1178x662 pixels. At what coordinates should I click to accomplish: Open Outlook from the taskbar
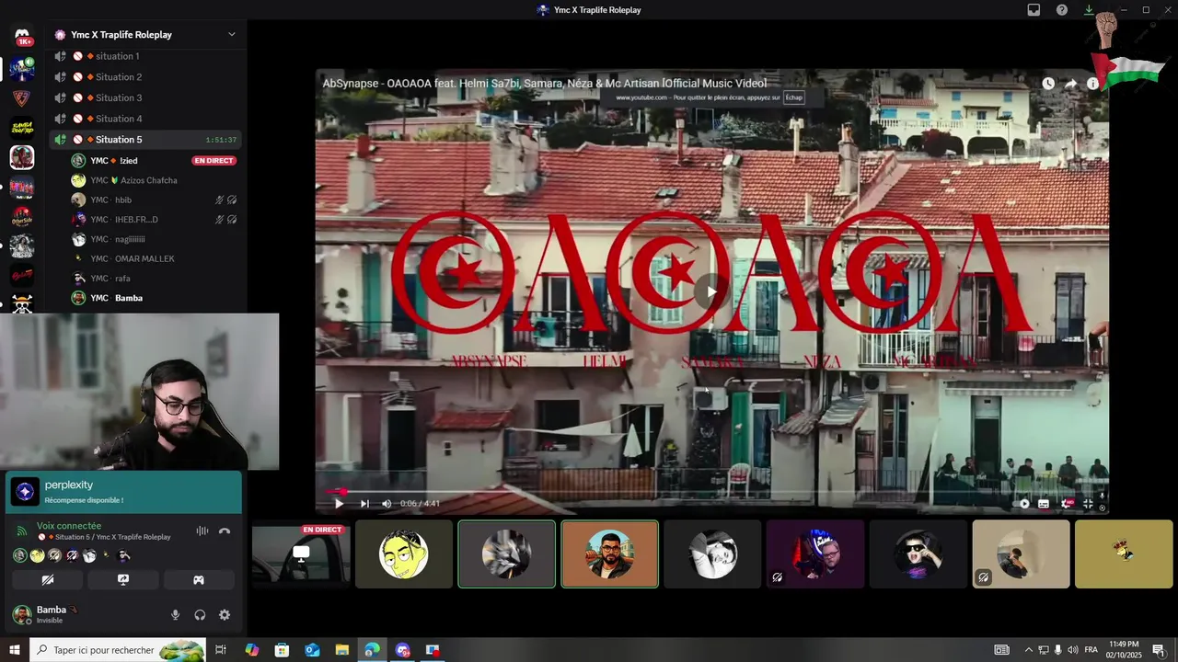pyautogui.click(x=312, y=650)
